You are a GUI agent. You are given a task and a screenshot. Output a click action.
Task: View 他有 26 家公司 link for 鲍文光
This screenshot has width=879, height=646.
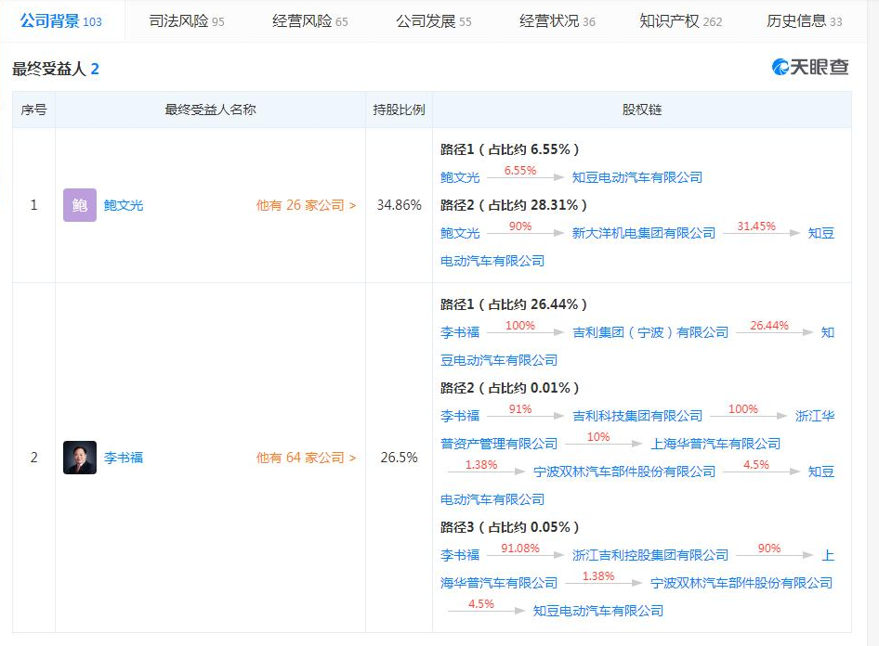click(306, 205)
